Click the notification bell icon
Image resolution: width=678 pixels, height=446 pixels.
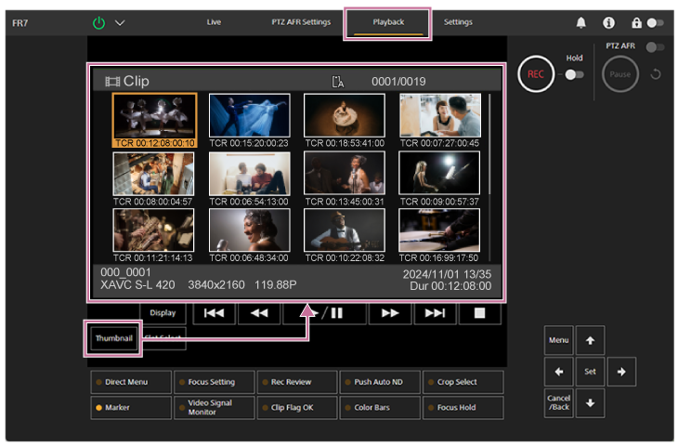581,22
